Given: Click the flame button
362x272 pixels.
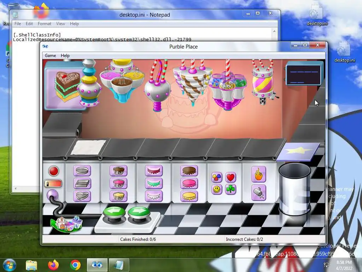Looking at the screenshot, I should coord(258,174).
